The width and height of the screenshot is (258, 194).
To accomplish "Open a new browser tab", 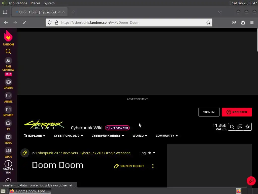I will click(73, 12).
